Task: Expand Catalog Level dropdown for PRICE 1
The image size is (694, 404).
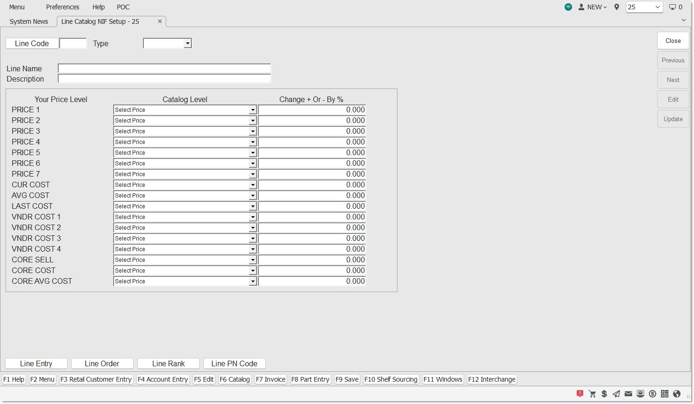Action: (252, 110)
